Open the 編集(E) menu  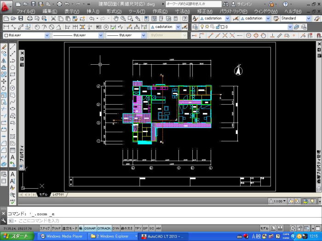click(x=50, y=11)
